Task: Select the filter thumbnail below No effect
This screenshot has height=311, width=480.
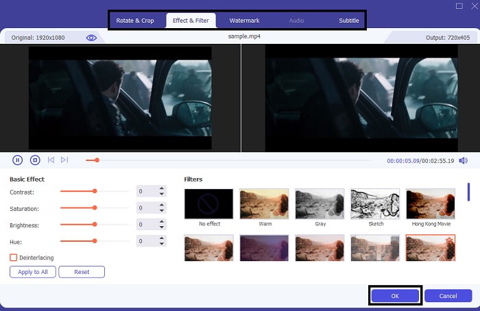Action: pyautogui.click(x=208, y=248)
